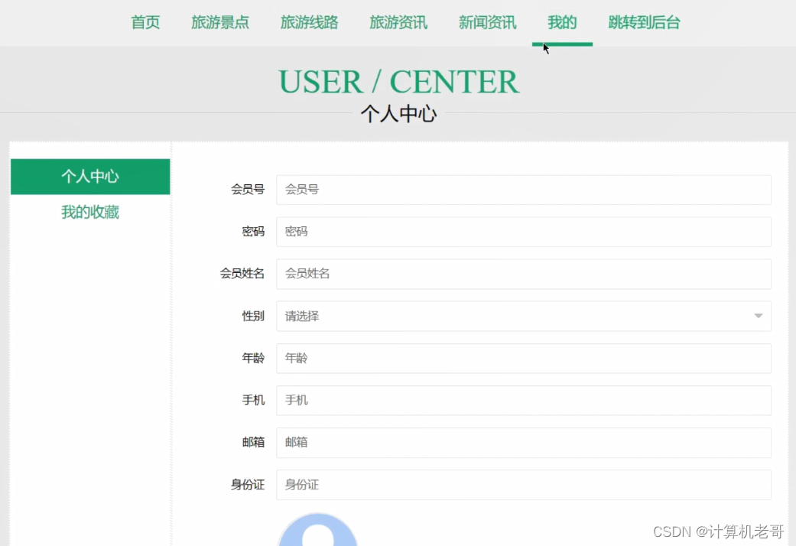
Task: Click the 年龄 field label
Action: 253,358
